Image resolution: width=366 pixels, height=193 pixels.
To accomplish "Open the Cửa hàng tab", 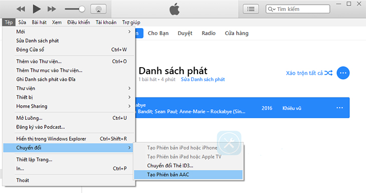I will pos(237,33).
